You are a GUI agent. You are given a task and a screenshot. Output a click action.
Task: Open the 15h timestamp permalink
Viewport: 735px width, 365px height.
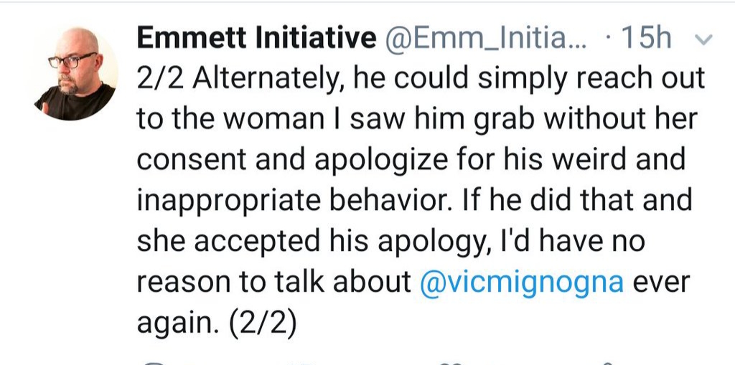tap(645, 39)
